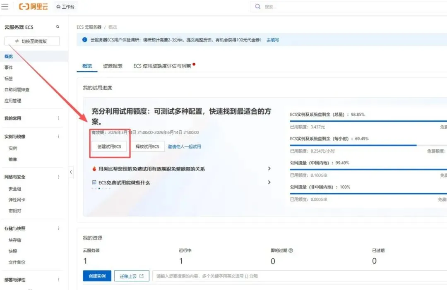The image size is (447, 290).
Task: Open the hamburger navigation menu
Action: pos(5,7)
